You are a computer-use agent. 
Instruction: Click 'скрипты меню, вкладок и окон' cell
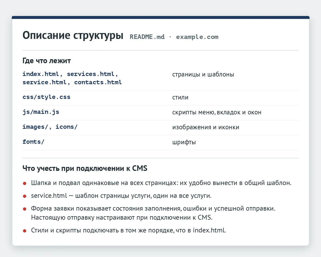(x=217, y=112)
